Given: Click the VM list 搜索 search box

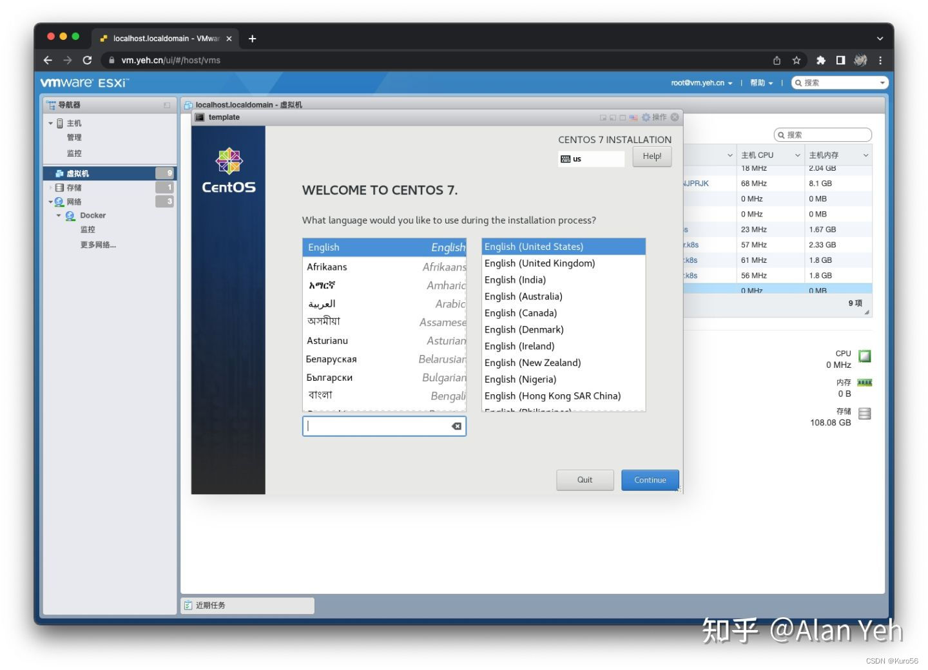Looking at the screenshot, I should click(823, 135).
